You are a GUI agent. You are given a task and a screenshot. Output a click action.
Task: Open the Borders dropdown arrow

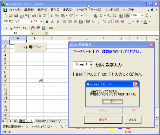click(133, 22)
